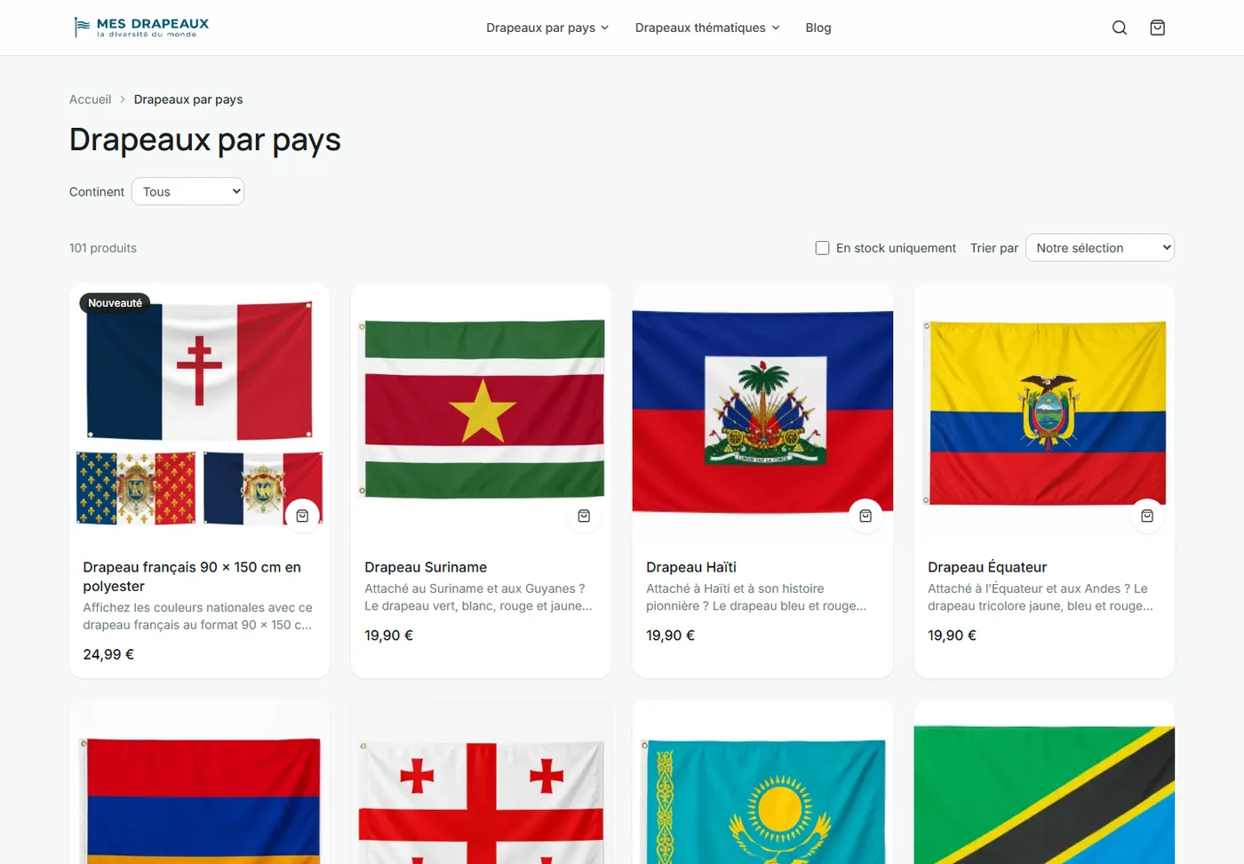Go to Accueil breadcrumb link
The height and width of the screenshot is (864, 1244).
tap(91, 100)
